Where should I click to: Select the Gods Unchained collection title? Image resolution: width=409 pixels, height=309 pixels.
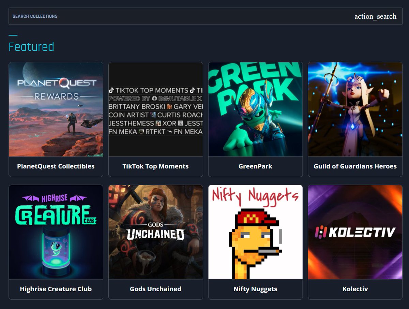click(x=155, y=289)
